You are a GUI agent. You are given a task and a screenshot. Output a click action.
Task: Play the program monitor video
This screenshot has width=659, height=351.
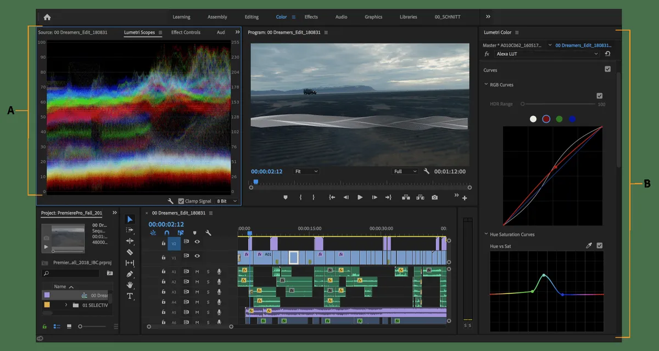[x=360, y=197]
